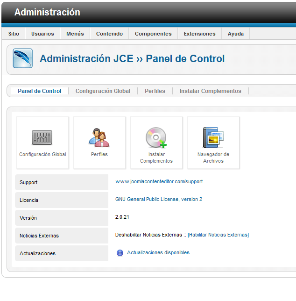Select the Panel de Control submenu tab
Viewport: 296px width, 301px height.
click(40, 91)
